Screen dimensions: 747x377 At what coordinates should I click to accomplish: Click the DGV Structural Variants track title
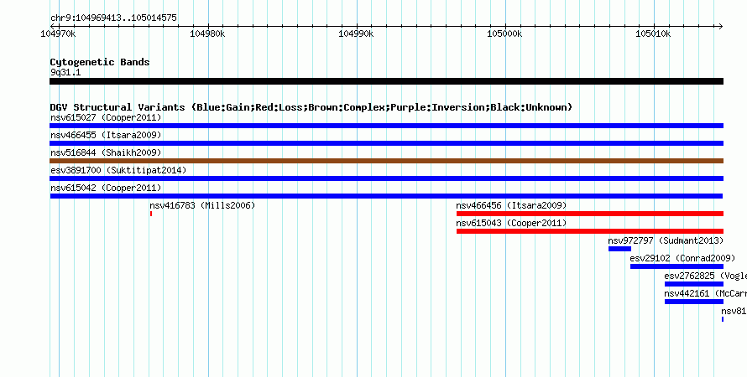pos(311,107)
